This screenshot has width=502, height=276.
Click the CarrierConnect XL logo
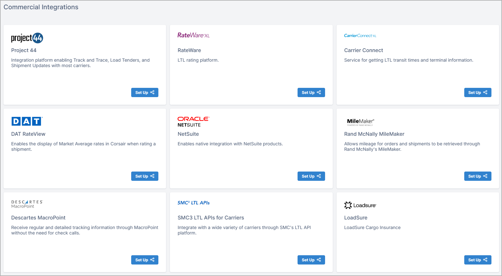(x=360, y=35)
